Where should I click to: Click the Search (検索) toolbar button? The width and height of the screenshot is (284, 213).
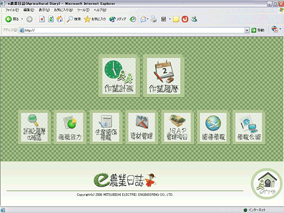(74, 19)
